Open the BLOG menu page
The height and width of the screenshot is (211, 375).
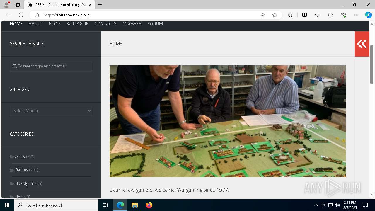54,24
